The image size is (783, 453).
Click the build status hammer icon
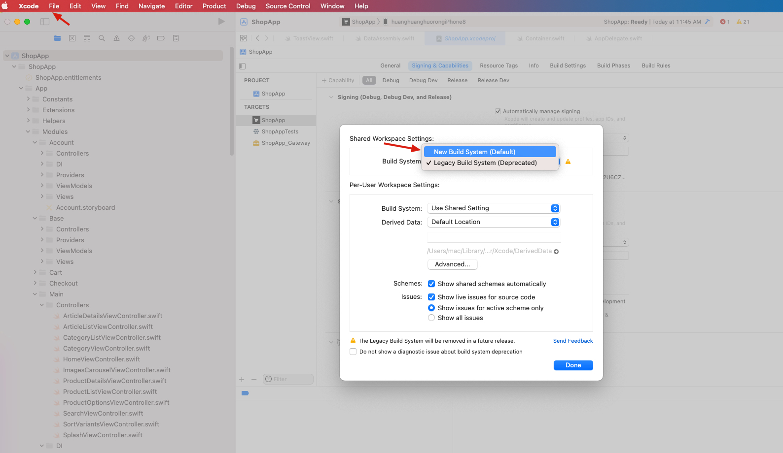pyautogui.click(x=708, y=22)
